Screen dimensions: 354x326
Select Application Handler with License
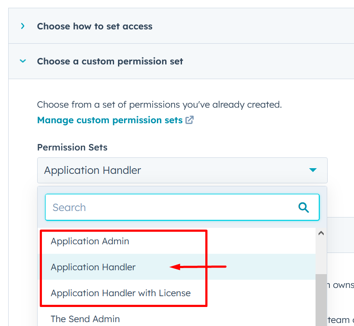point(121,293)
